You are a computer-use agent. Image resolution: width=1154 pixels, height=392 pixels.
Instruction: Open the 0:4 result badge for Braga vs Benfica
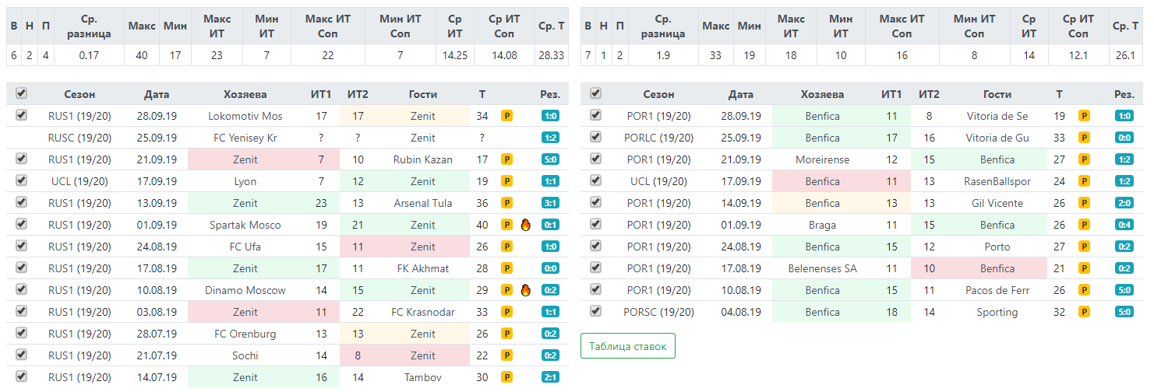[1124, 225]
